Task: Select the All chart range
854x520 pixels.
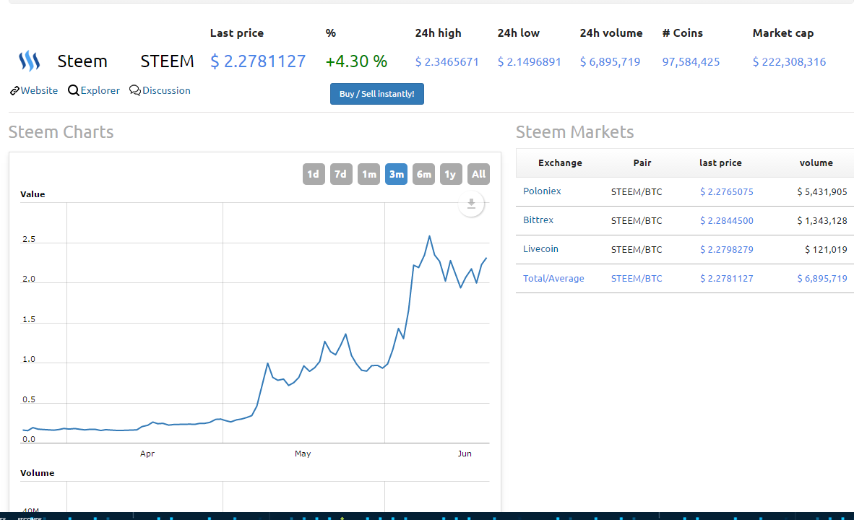Action: point(479,174)
